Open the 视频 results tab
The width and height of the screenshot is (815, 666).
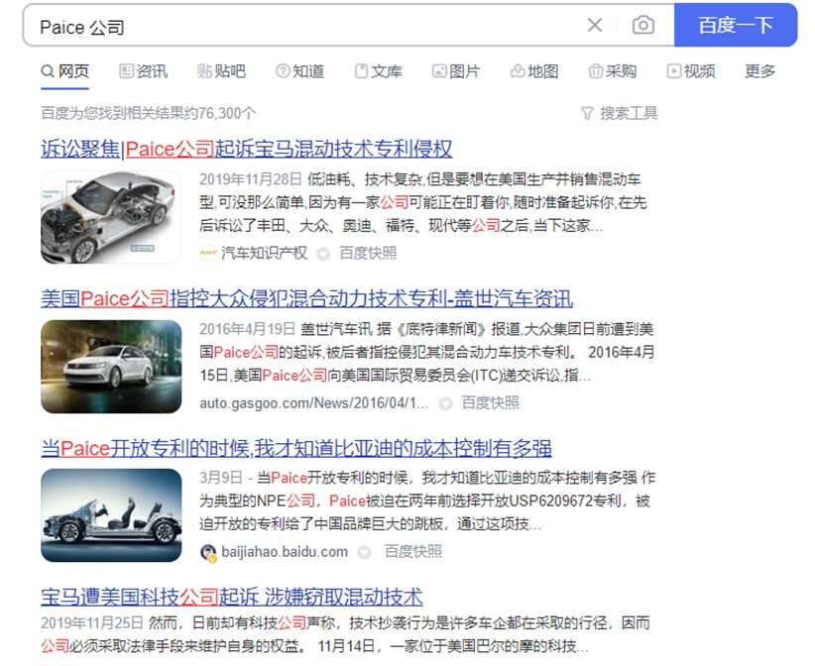click(x=690, y=71)
